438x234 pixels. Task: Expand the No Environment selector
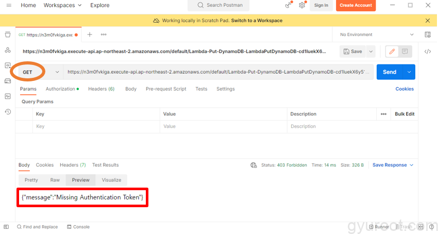click(377, 35)
